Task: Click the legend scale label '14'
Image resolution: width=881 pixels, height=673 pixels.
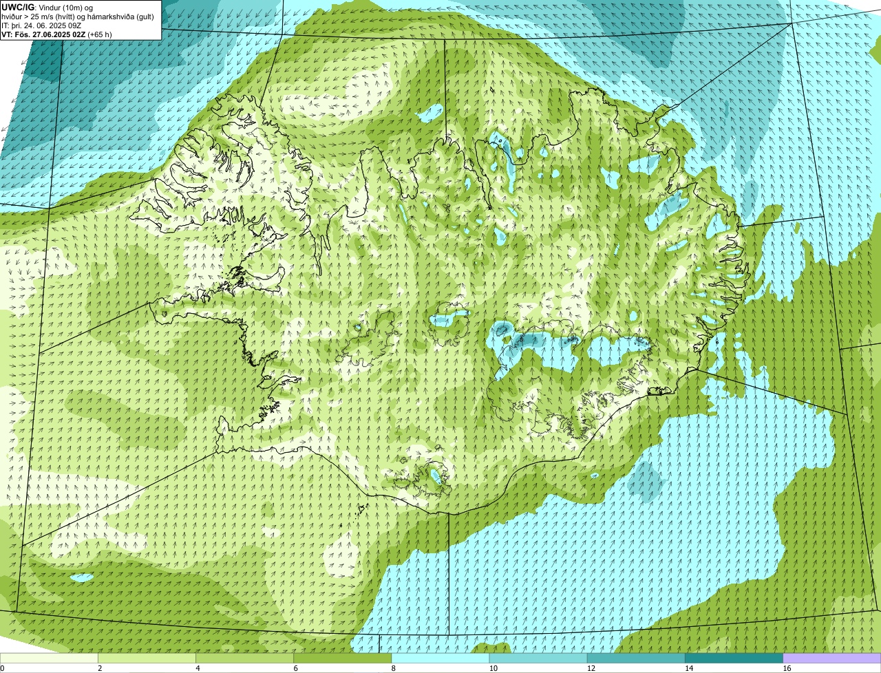Action: [x=688, y=668]
